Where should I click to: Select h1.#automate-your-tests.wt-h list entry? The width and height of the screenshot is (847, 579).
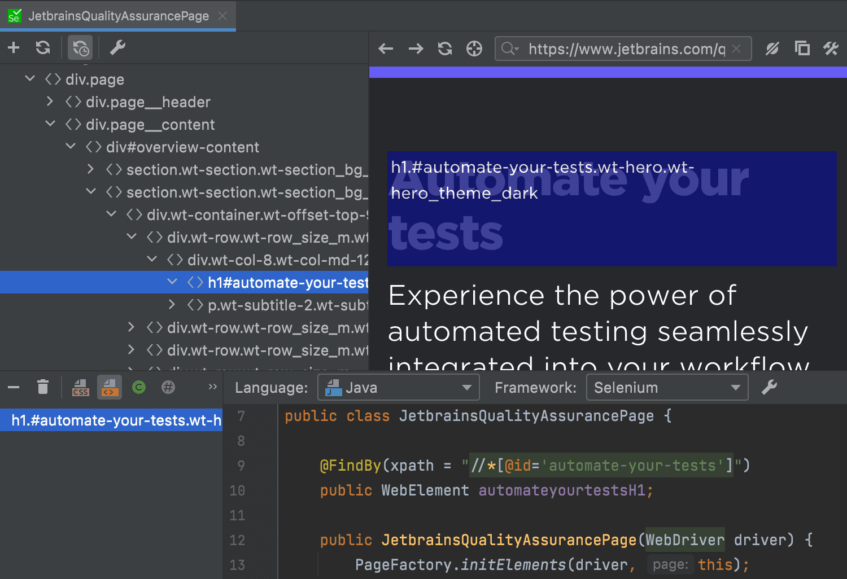pos(111,420)
